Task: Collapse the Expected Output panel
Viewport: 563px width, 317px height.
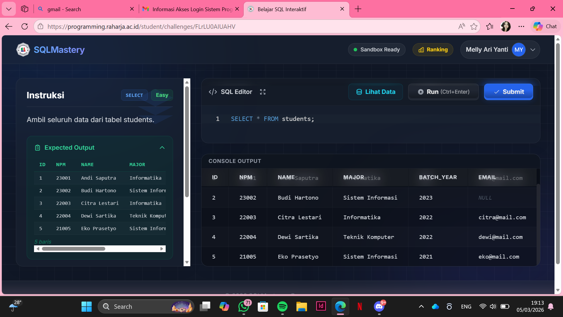Action: (x=162, y=148)
